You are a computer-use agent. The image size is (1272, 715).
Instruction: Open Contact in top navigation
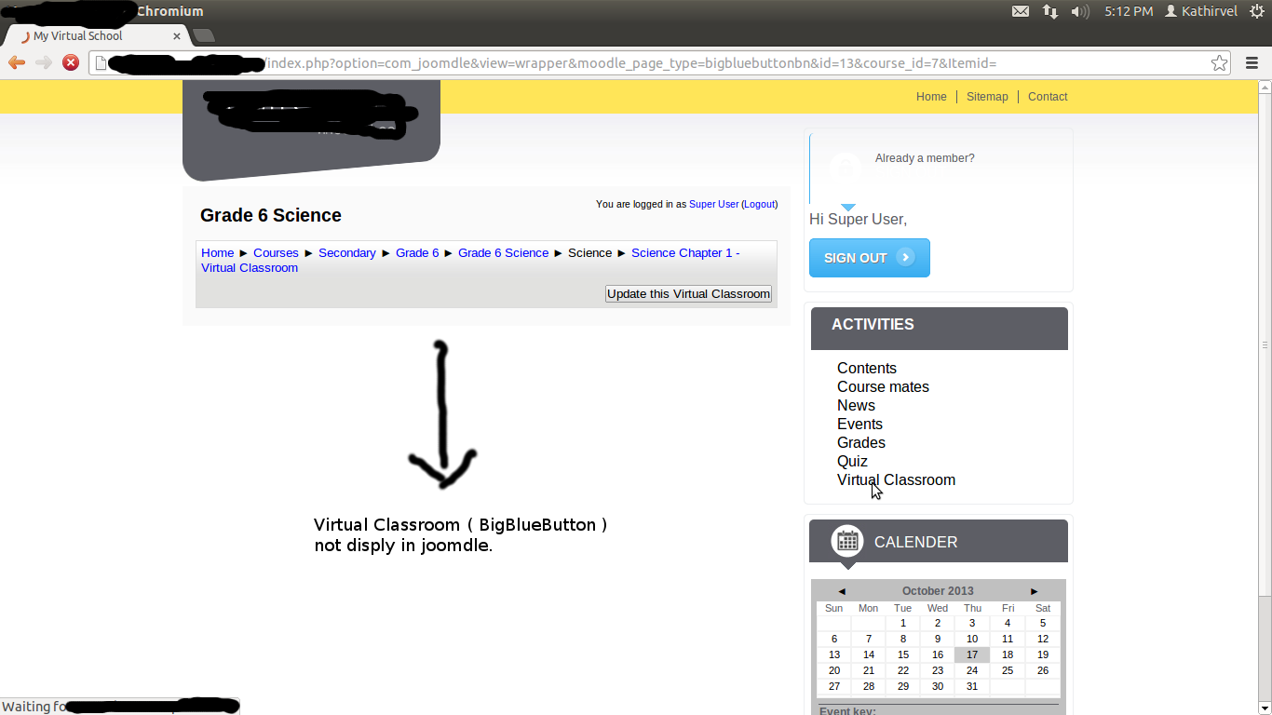point(1048,97)
